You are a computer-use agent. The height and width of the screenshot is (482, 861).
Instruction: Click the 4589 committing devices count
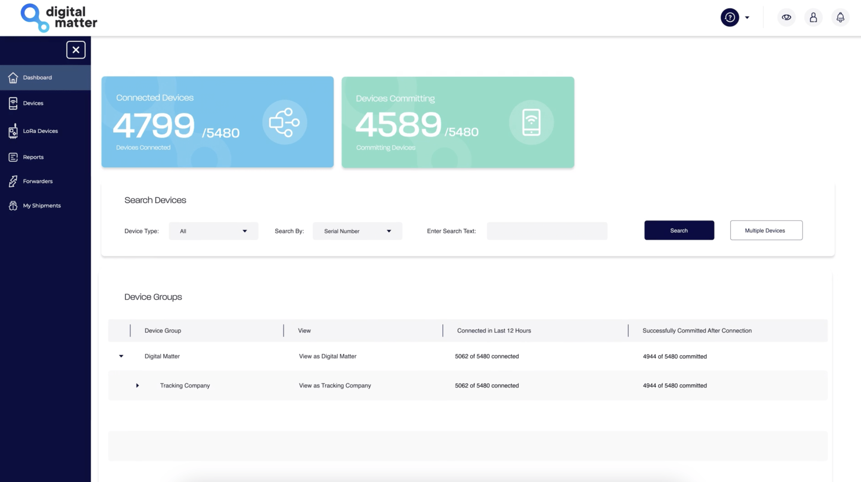click(x=398, y=125)
